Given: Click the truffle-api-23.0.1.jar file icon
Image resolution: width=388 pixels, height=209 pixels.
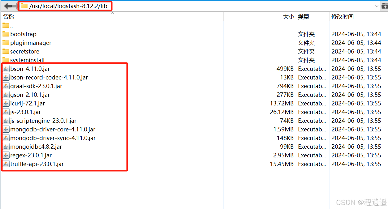Looking at the screenshot, I should (6, 164).
